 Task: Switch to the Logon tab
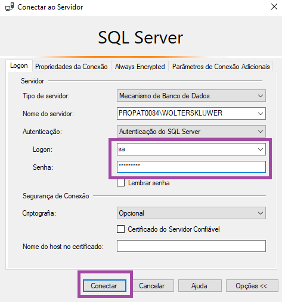(19, 66)
